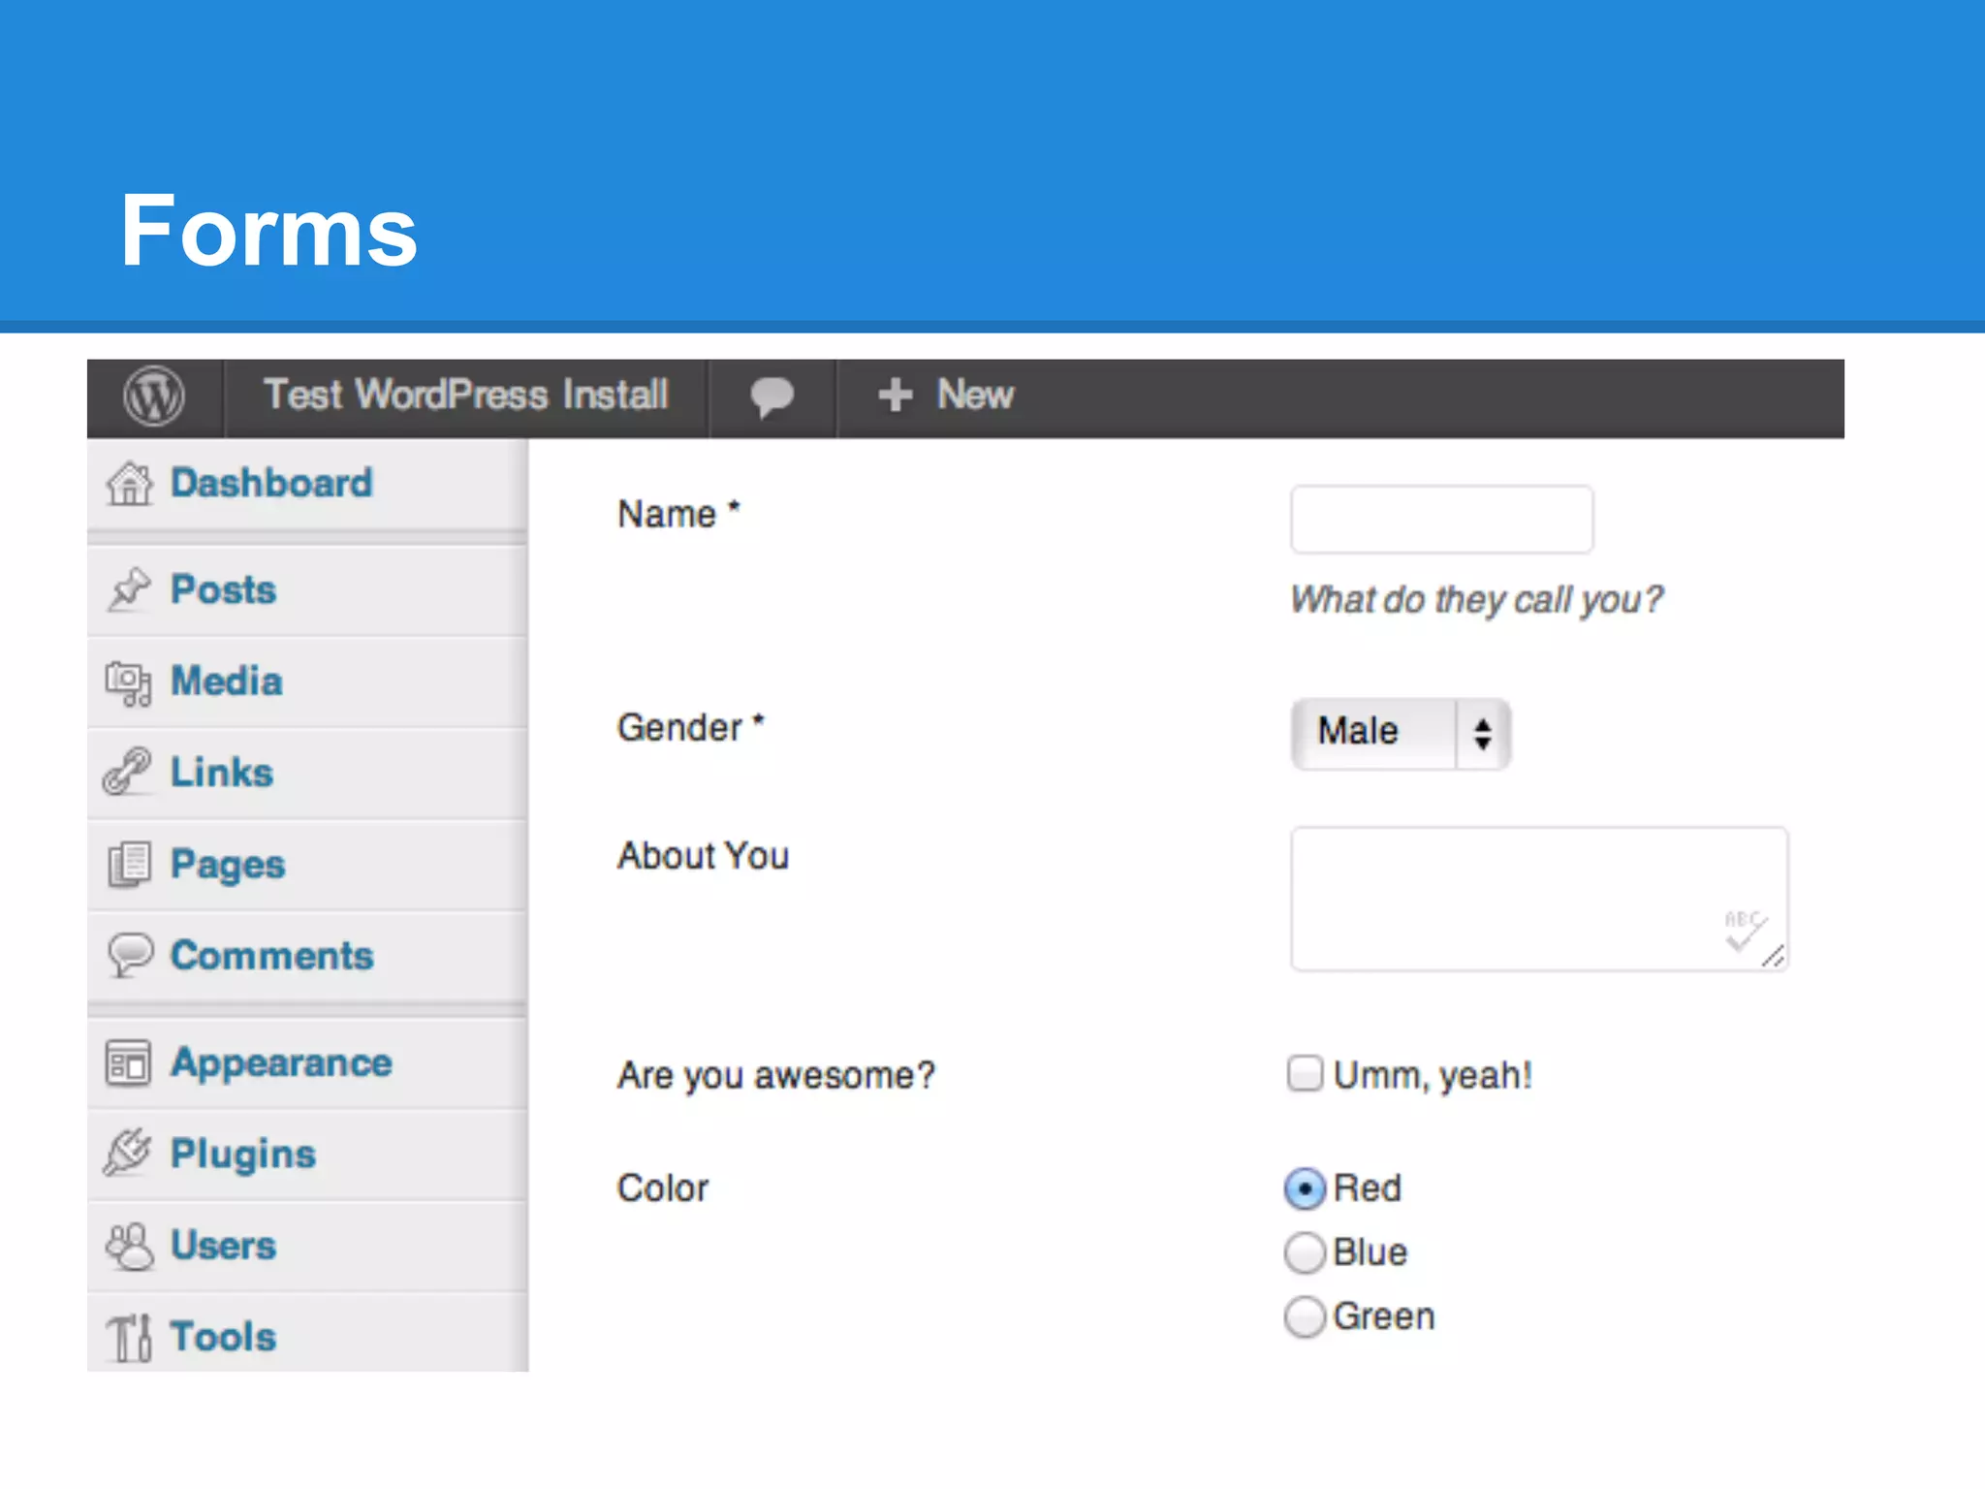This screenshot has height=1489, width=1985.
Task: Open the Appearance menu item
Action: 307,1063
